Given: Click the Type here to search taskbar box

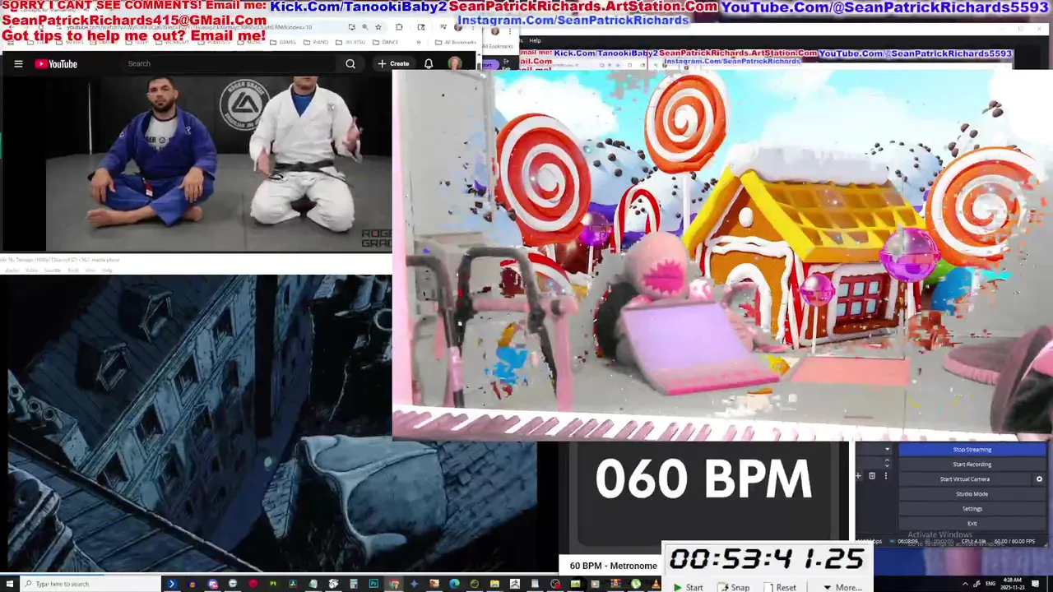Looking at the screenshot, I should coord(90,584).
